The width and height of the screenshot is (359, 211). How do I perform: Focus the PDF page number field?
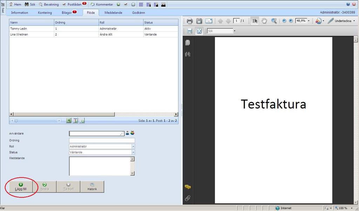(x=236, y=21)
